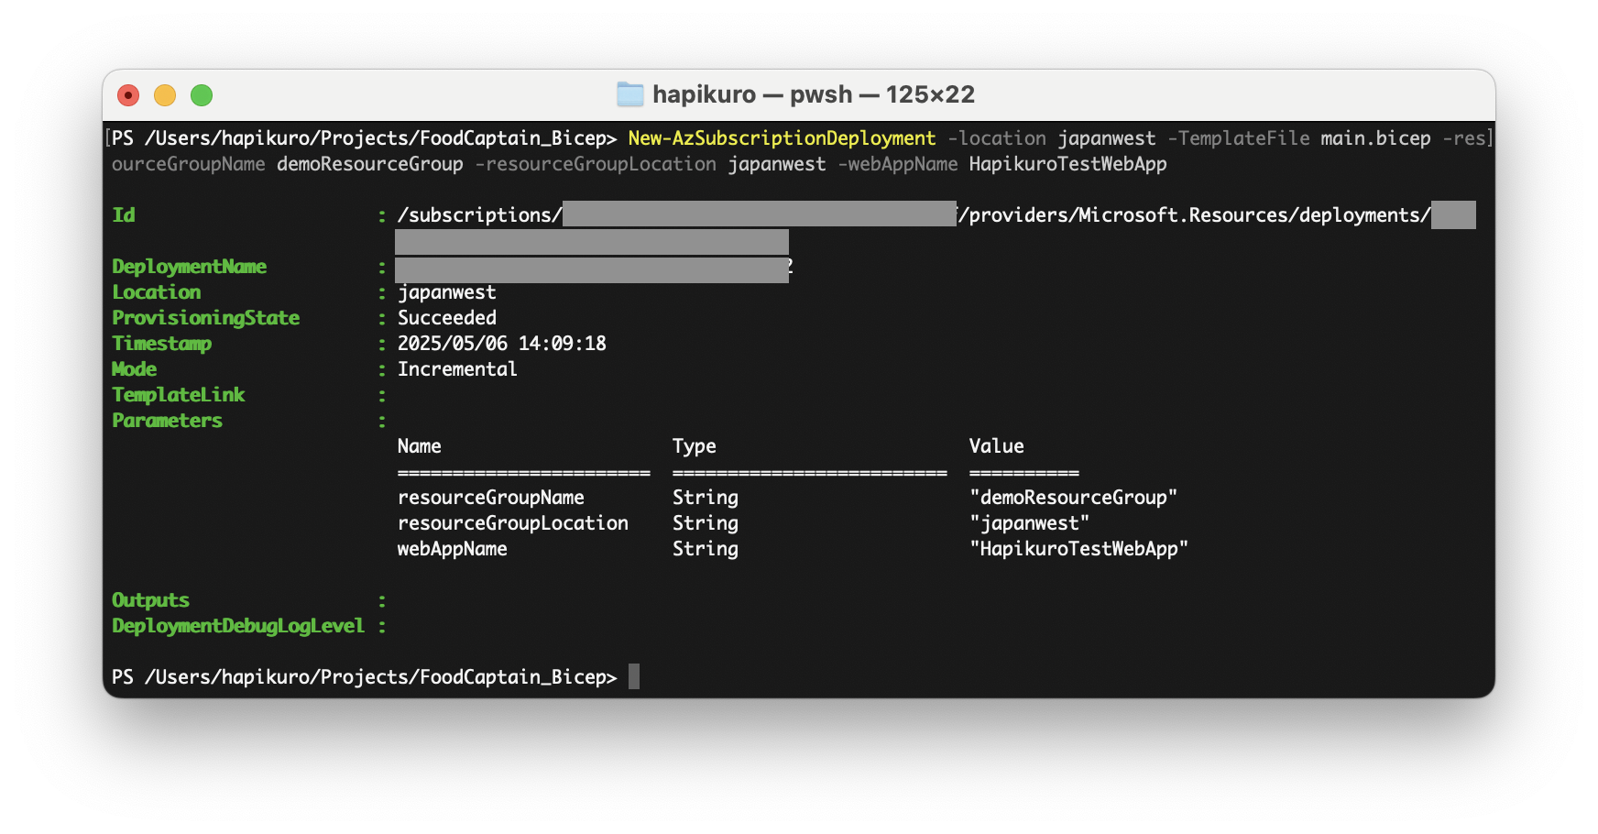This screenshot has width=1598, height=834.
Task: Click the value "japanwest" in parameters table
Action: pos(1030,523)
